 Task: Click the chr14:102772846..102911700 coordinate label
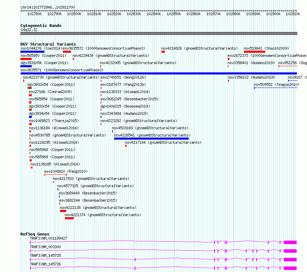coord(48,7)
